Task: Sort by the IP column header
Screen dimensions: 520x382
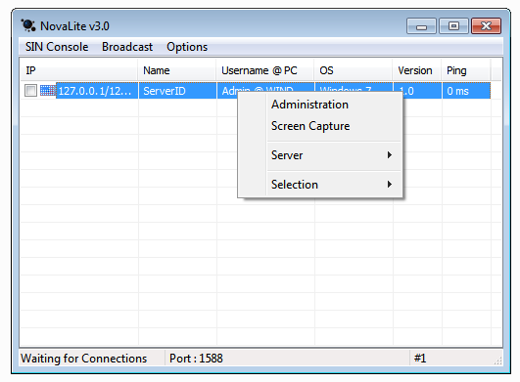Action: 79,70
